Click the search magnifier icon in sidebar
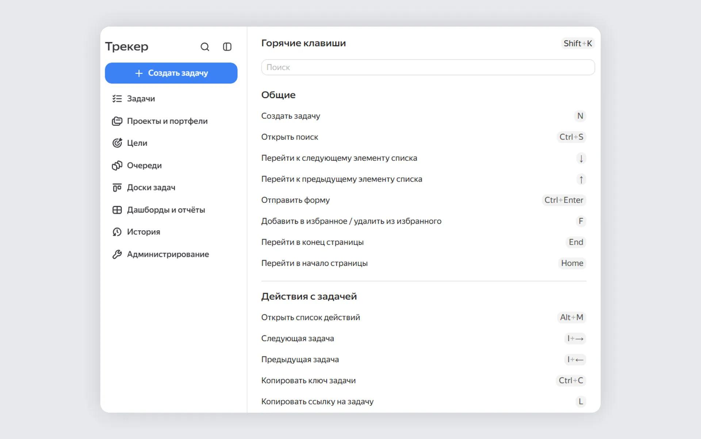This screenshot has height=439, width=701. [x=205, y=47]
